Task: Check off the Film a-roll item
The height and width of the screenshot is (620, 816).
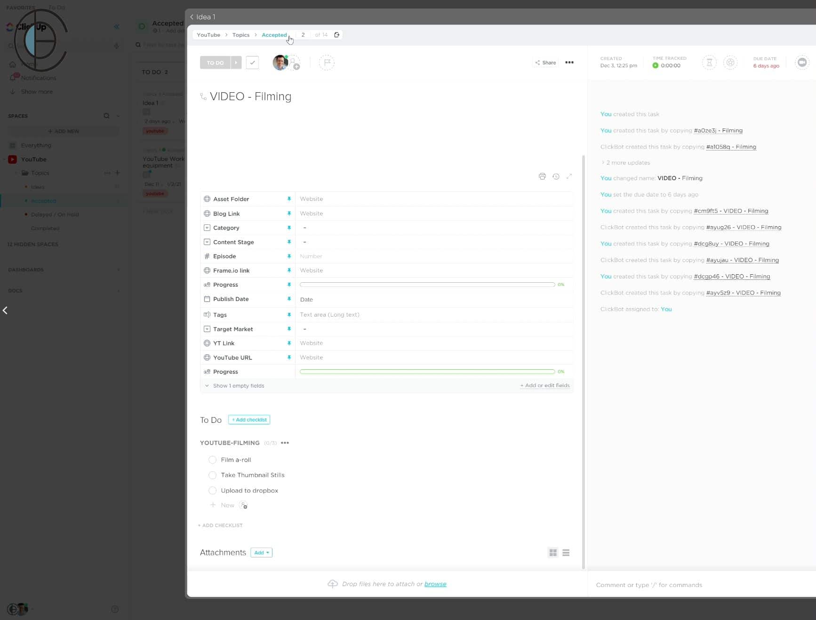Action: pos(212,460)
